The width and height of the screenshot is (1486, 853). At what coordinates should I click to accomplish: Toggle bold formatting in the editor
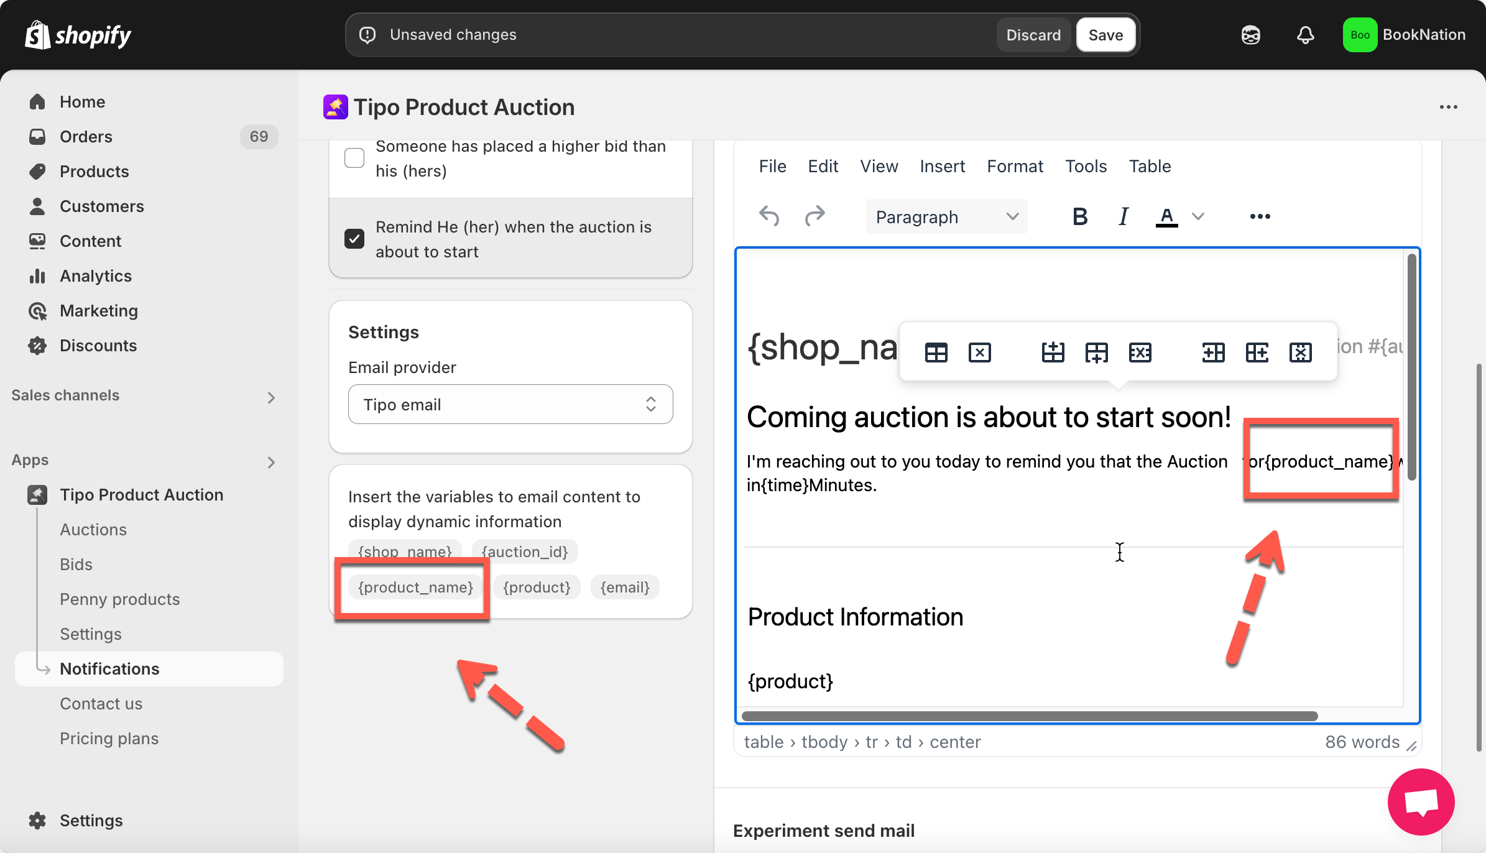pyautogui.click(x=1080, y=216)
